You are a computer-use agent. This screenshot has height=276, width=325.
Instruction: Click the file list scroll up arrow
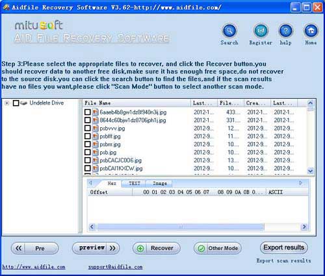click(x=310, y=103)
